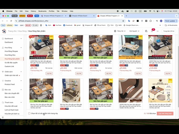Click the Finish update button
Image resolution: width=179 pixels, height=134 pixels.
pyautogui.click(x=171, y=21)
